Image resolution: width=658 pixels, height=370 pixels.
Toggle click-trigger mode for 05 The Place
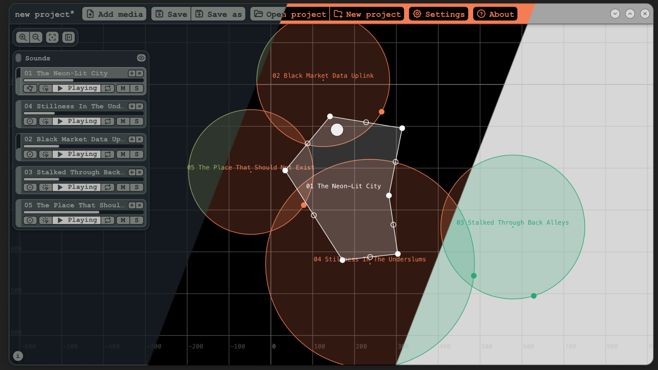pyautogui.click(x=45, y=220)
